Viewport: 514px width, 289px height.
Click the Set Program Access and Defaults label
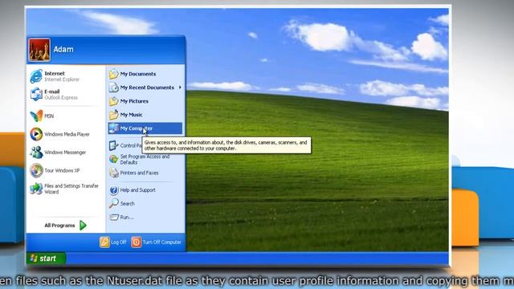145,160
